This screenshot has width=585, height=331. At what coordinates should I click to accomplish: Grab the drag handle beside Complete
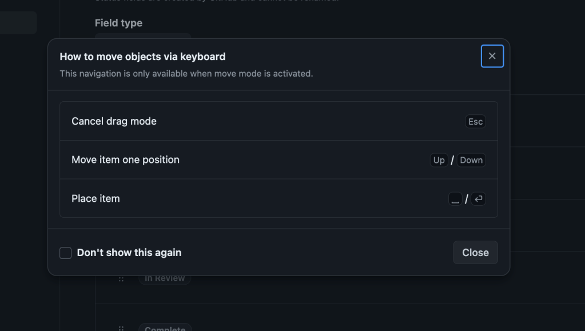coord(121,329)
